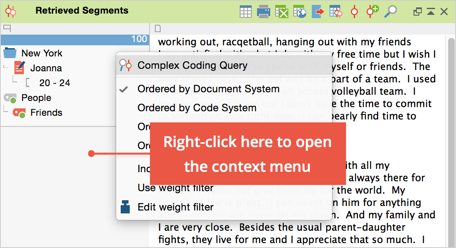The height and width of the screenshot is (248, 456).
Task: Click the Joanna document icon
Action: point(19,68)
